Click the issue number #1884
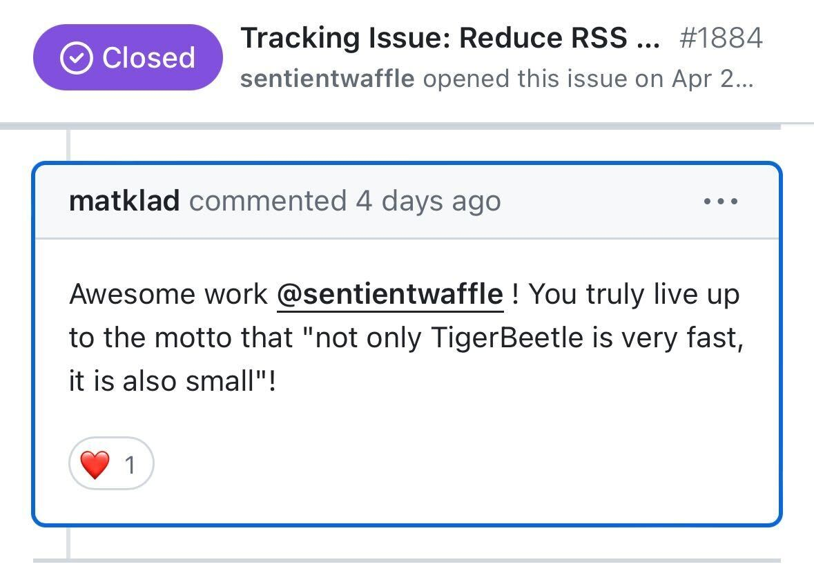 coord(720,39)
